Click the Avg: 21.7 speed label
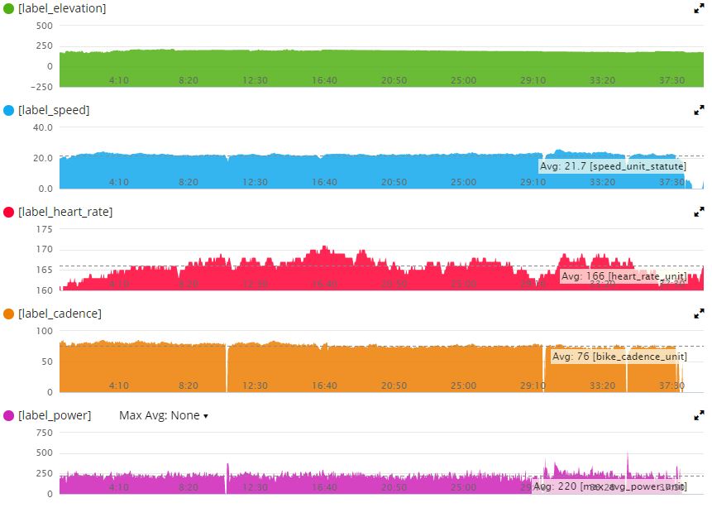Screen dimensions: 712x522 click(613, 166)
